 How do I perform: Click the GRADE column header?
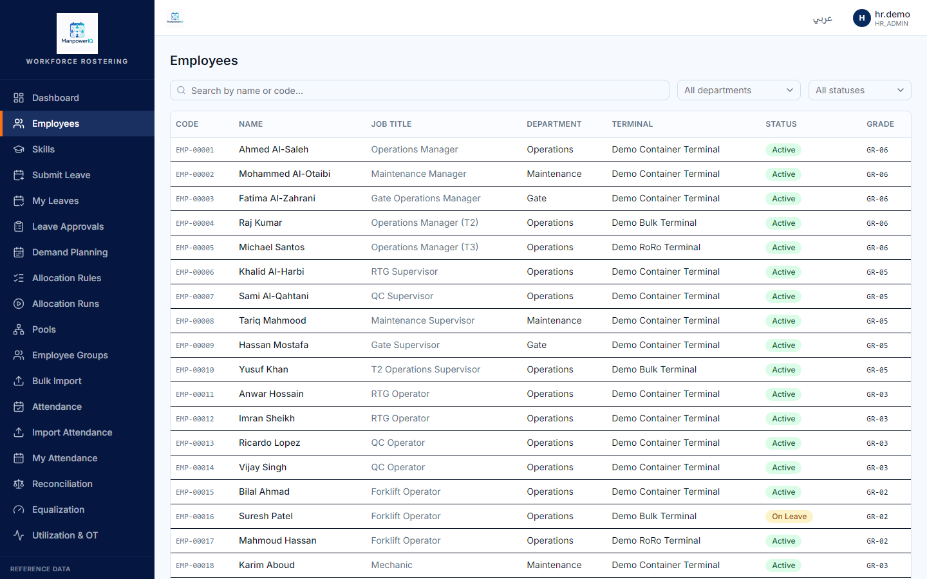[880, 124]
